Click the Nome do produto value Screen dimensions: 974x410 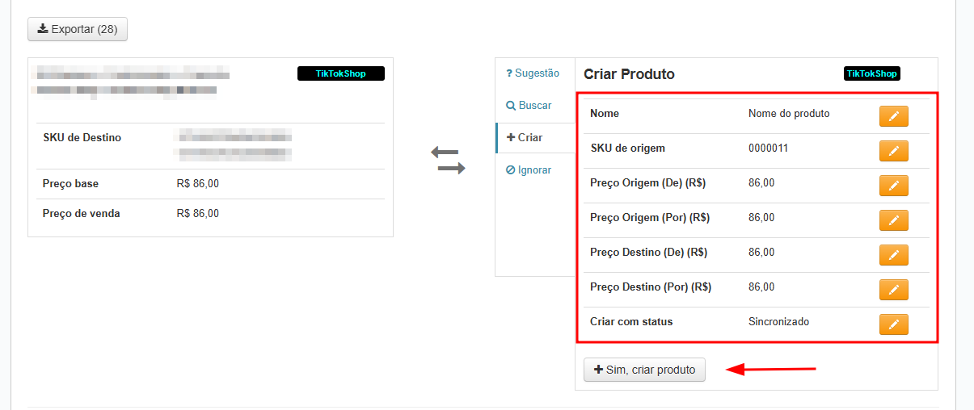(789, 113)
